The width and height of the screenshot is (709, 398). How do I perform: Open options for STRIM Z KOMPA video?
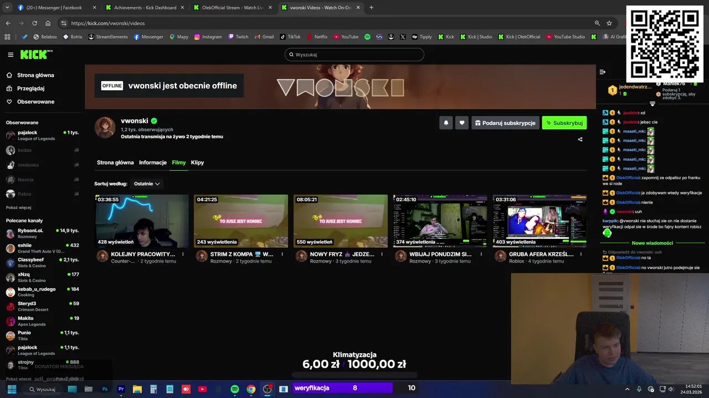click(282, 254)
